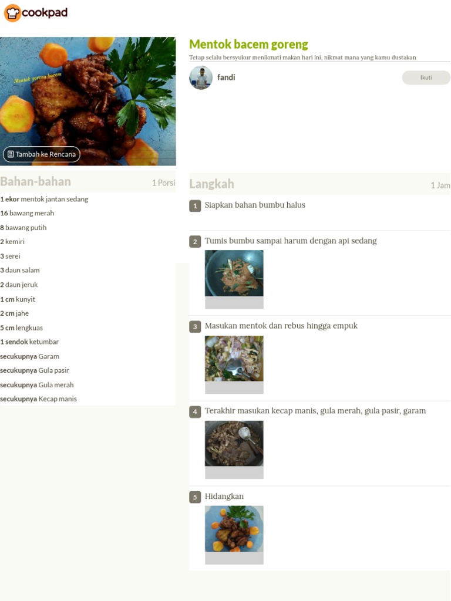Select step text 'Masukan mentok dan rebus hingga empuk'
The height and width of the screenshot is (601, 451).
tap(281, 325)
